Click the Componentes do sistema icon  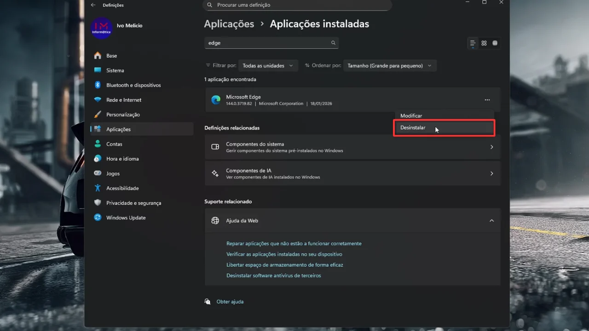pos(215,147)
